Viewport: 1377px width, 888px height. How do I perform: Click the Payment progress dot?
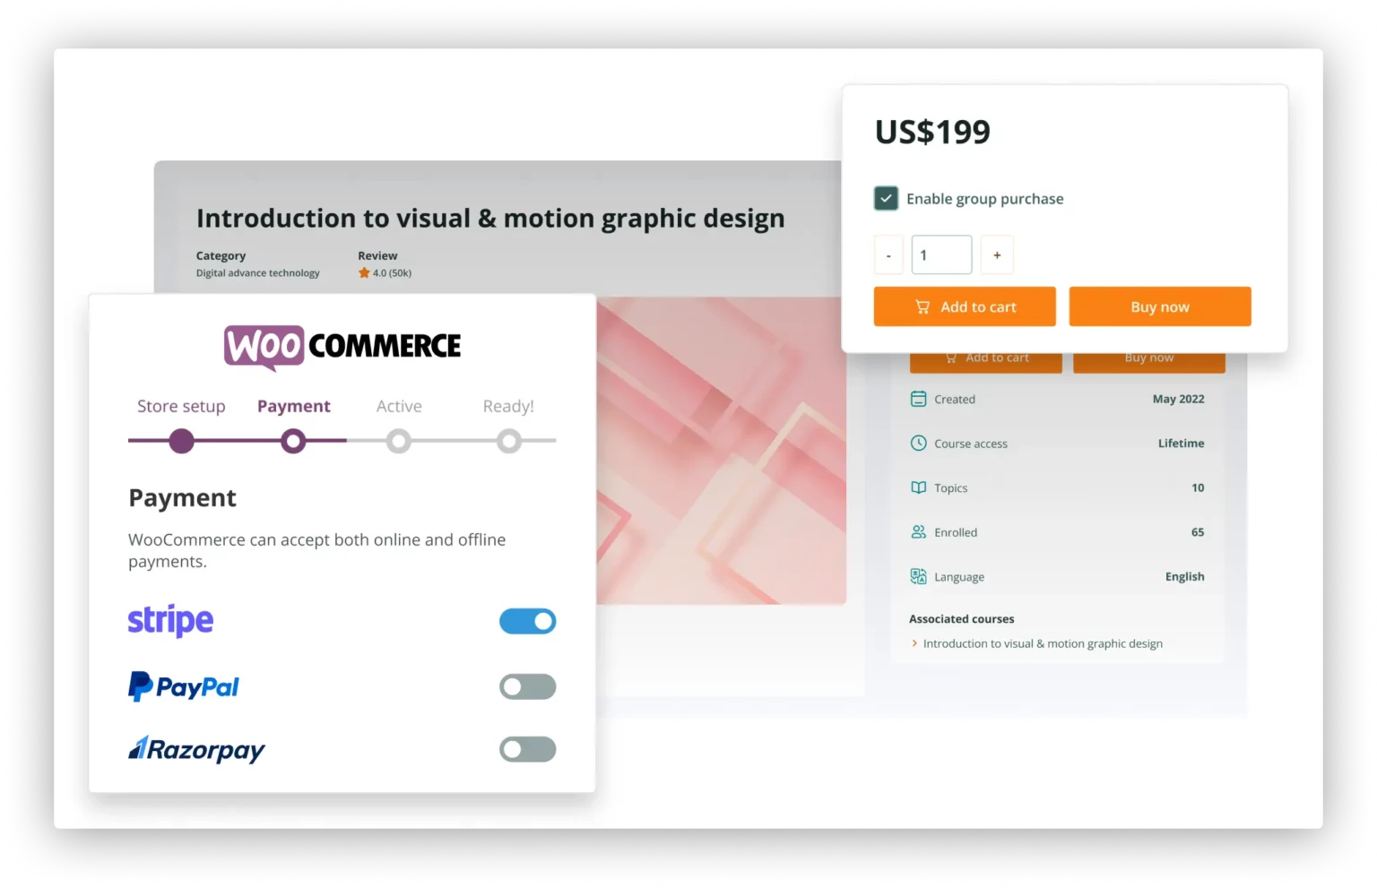click(293, 441)
